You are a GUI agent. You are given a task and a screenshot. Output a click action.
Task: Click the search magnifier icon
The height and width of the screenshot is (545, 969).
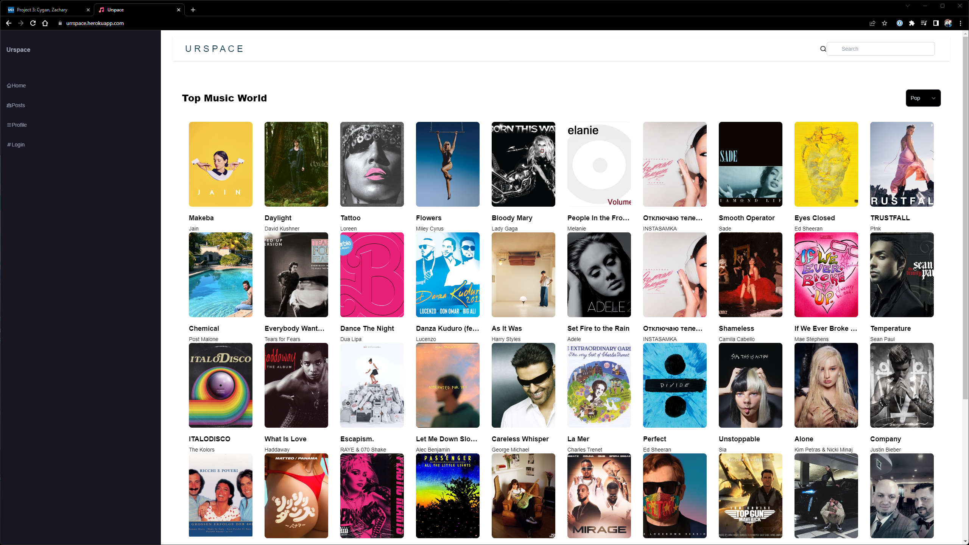[x=823, y=49]
